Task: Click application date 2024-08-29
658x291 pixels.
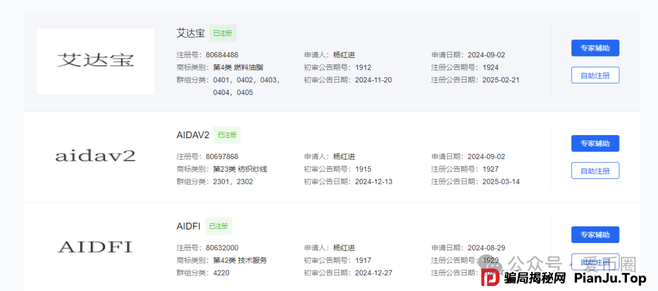Action: [x=486, y=248]
